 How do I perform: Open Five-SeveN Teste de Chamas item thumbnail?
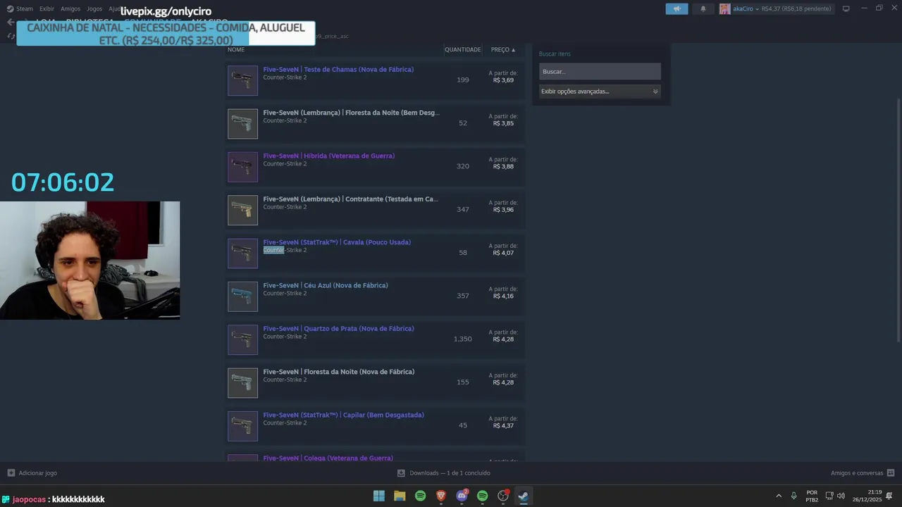pyautogui.click(x=242, y=80)
